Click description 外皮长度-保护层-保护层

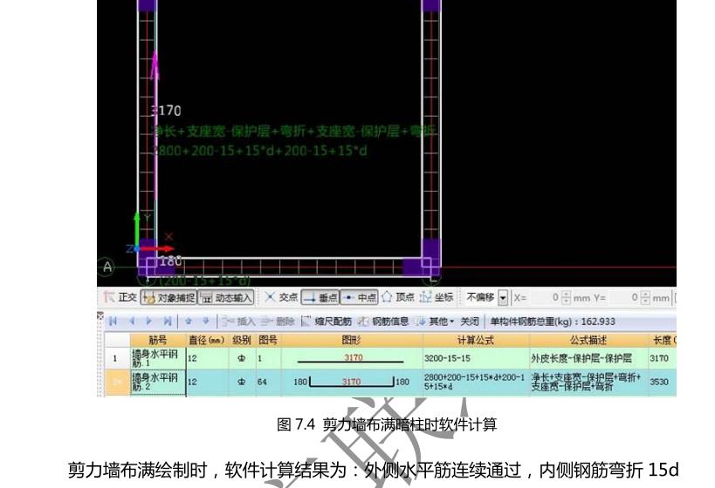pyautogui.click(x=588, y=358)
